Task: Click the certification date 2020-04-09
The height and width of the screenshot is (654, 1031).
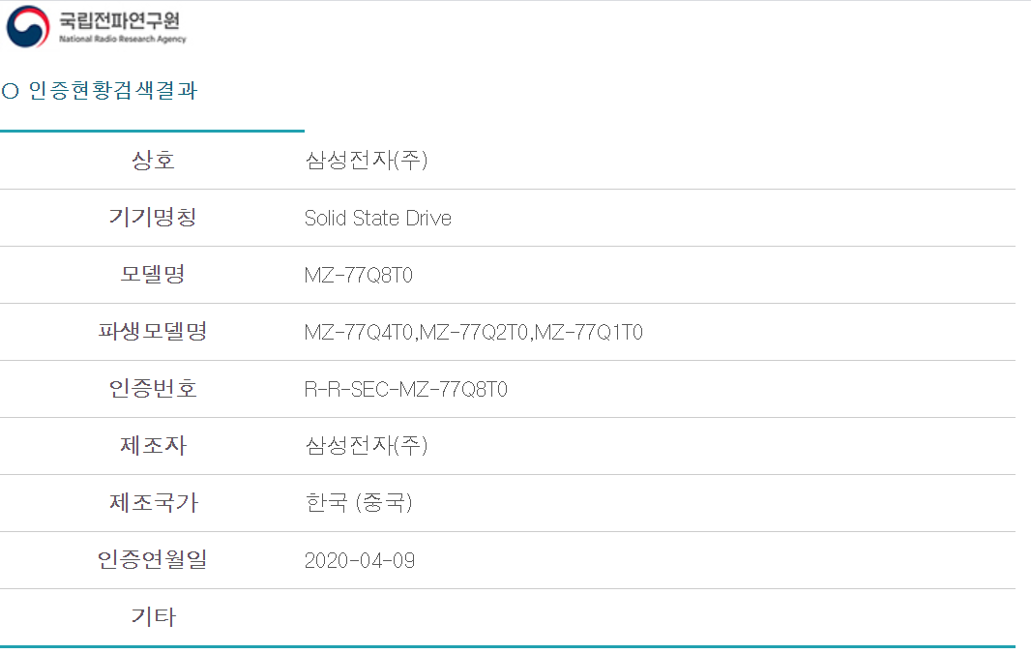Action: click(x=359, y=561)
